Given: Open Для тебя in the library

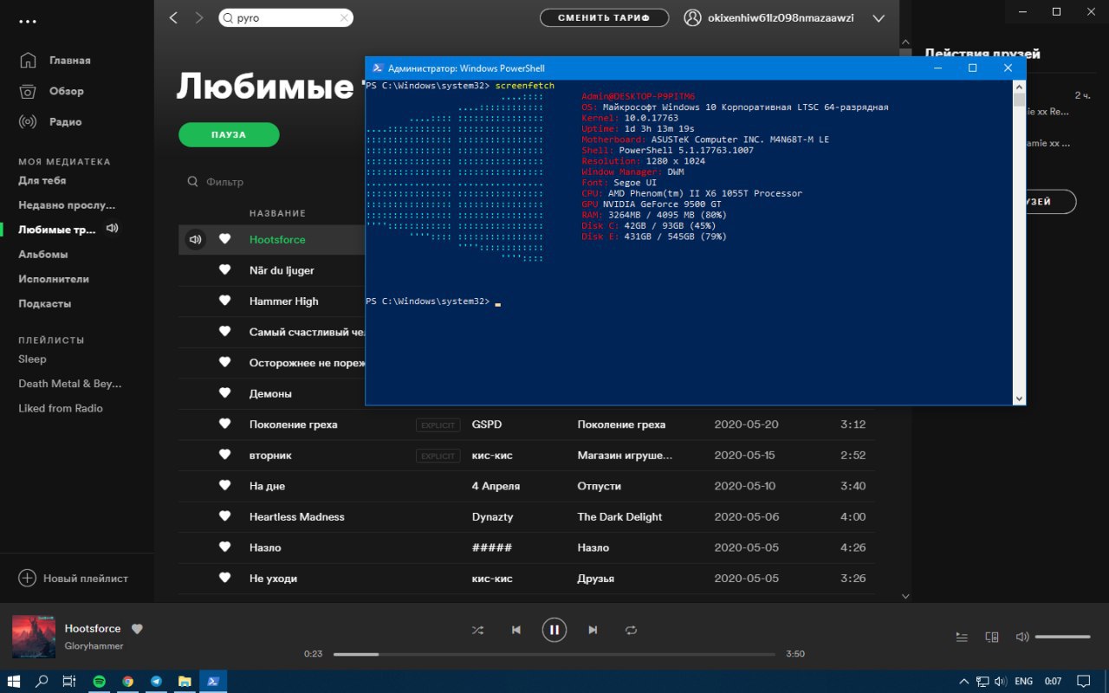Looking at the screenshot, I should click(x=42, y=180).
